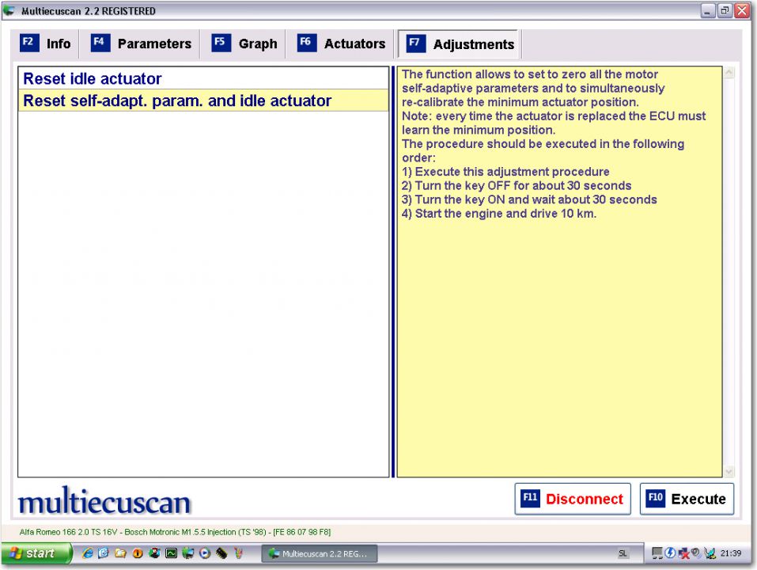The width and height of the screenshot is (757, 570).
Task: Select the Actuators tab
Action: pyautogui.click(x=342, y=44)
